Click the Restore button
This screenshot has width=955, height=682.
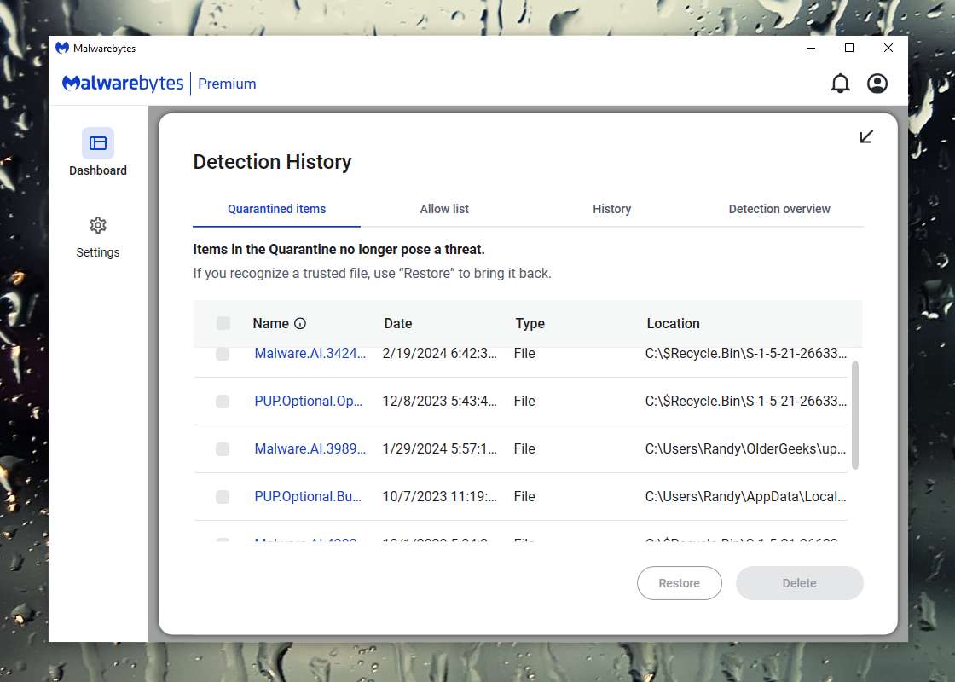(x=680, y=583)
